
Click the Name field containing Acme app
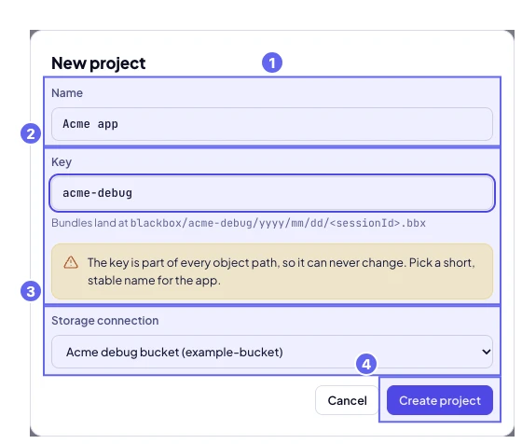click(272, 124)
